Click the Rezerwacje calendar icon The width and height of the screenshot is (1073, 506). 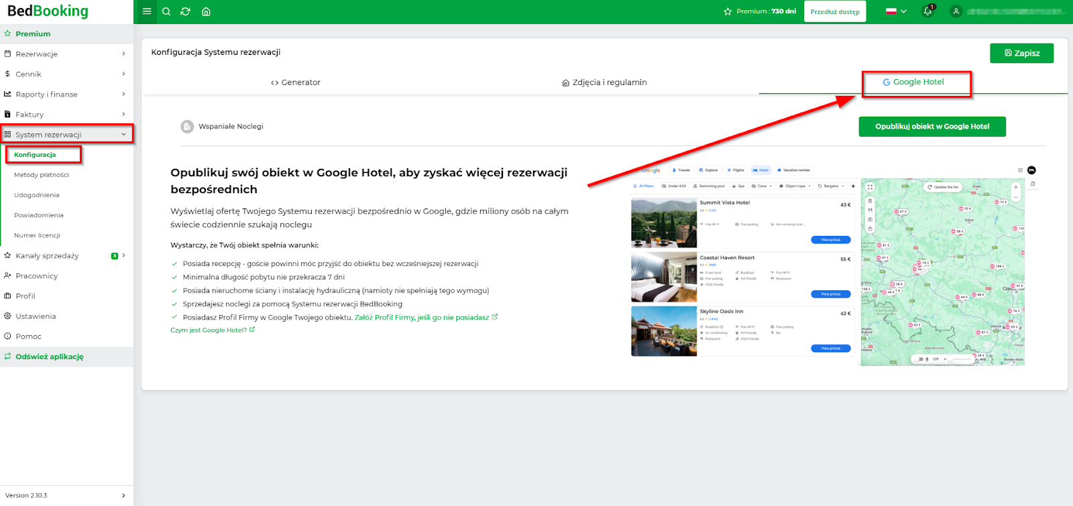(x=8, y=54)
